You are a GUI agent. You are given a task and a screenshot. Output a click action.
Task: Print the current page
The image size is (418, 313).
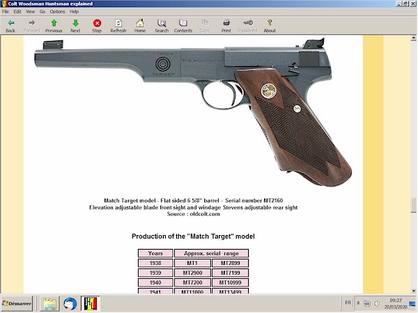click(226, 26)
